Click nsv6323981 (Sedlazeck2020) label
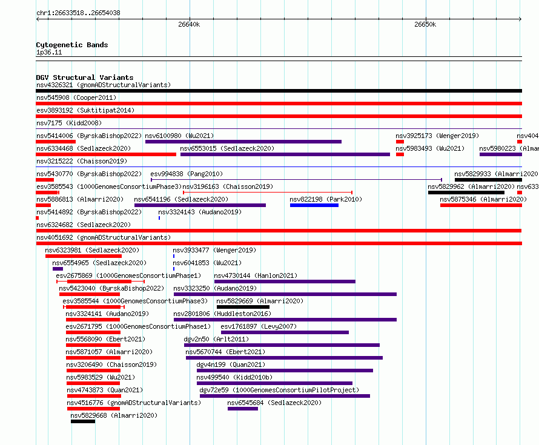 coord(92,250)
